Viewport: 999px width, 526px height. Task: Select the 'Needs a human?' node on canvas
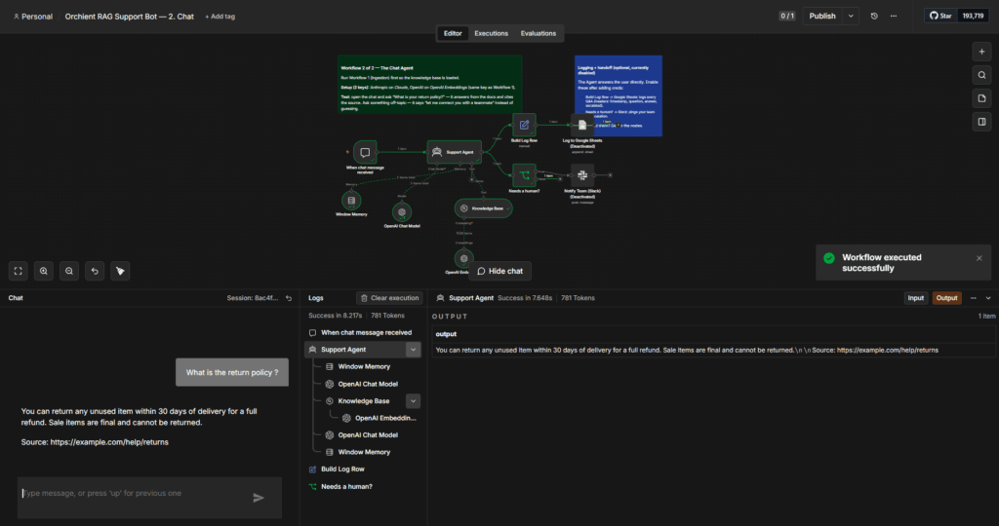click(524, 175)
